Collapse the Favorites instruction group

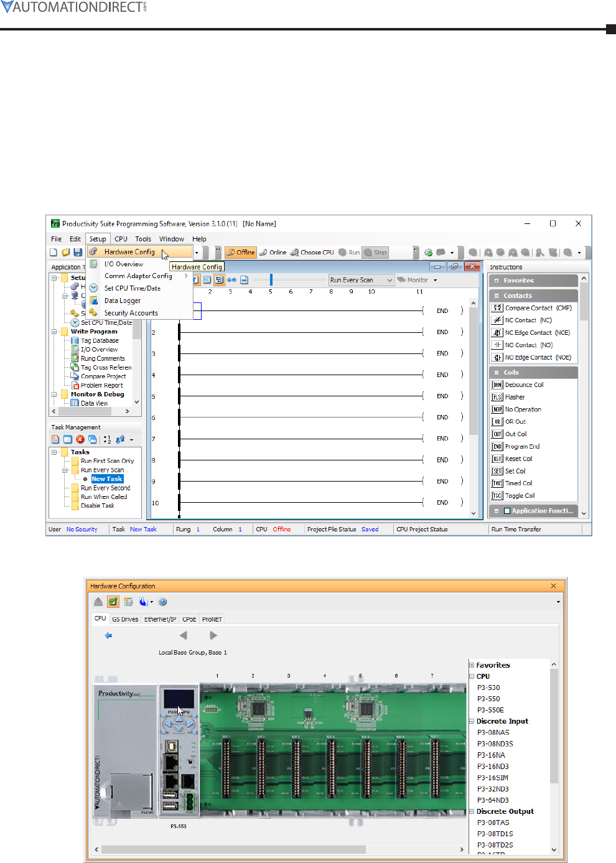(x=497, y=281)
